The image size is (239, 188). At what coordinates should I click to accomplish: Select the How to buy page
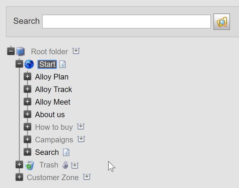click(54, 127)
